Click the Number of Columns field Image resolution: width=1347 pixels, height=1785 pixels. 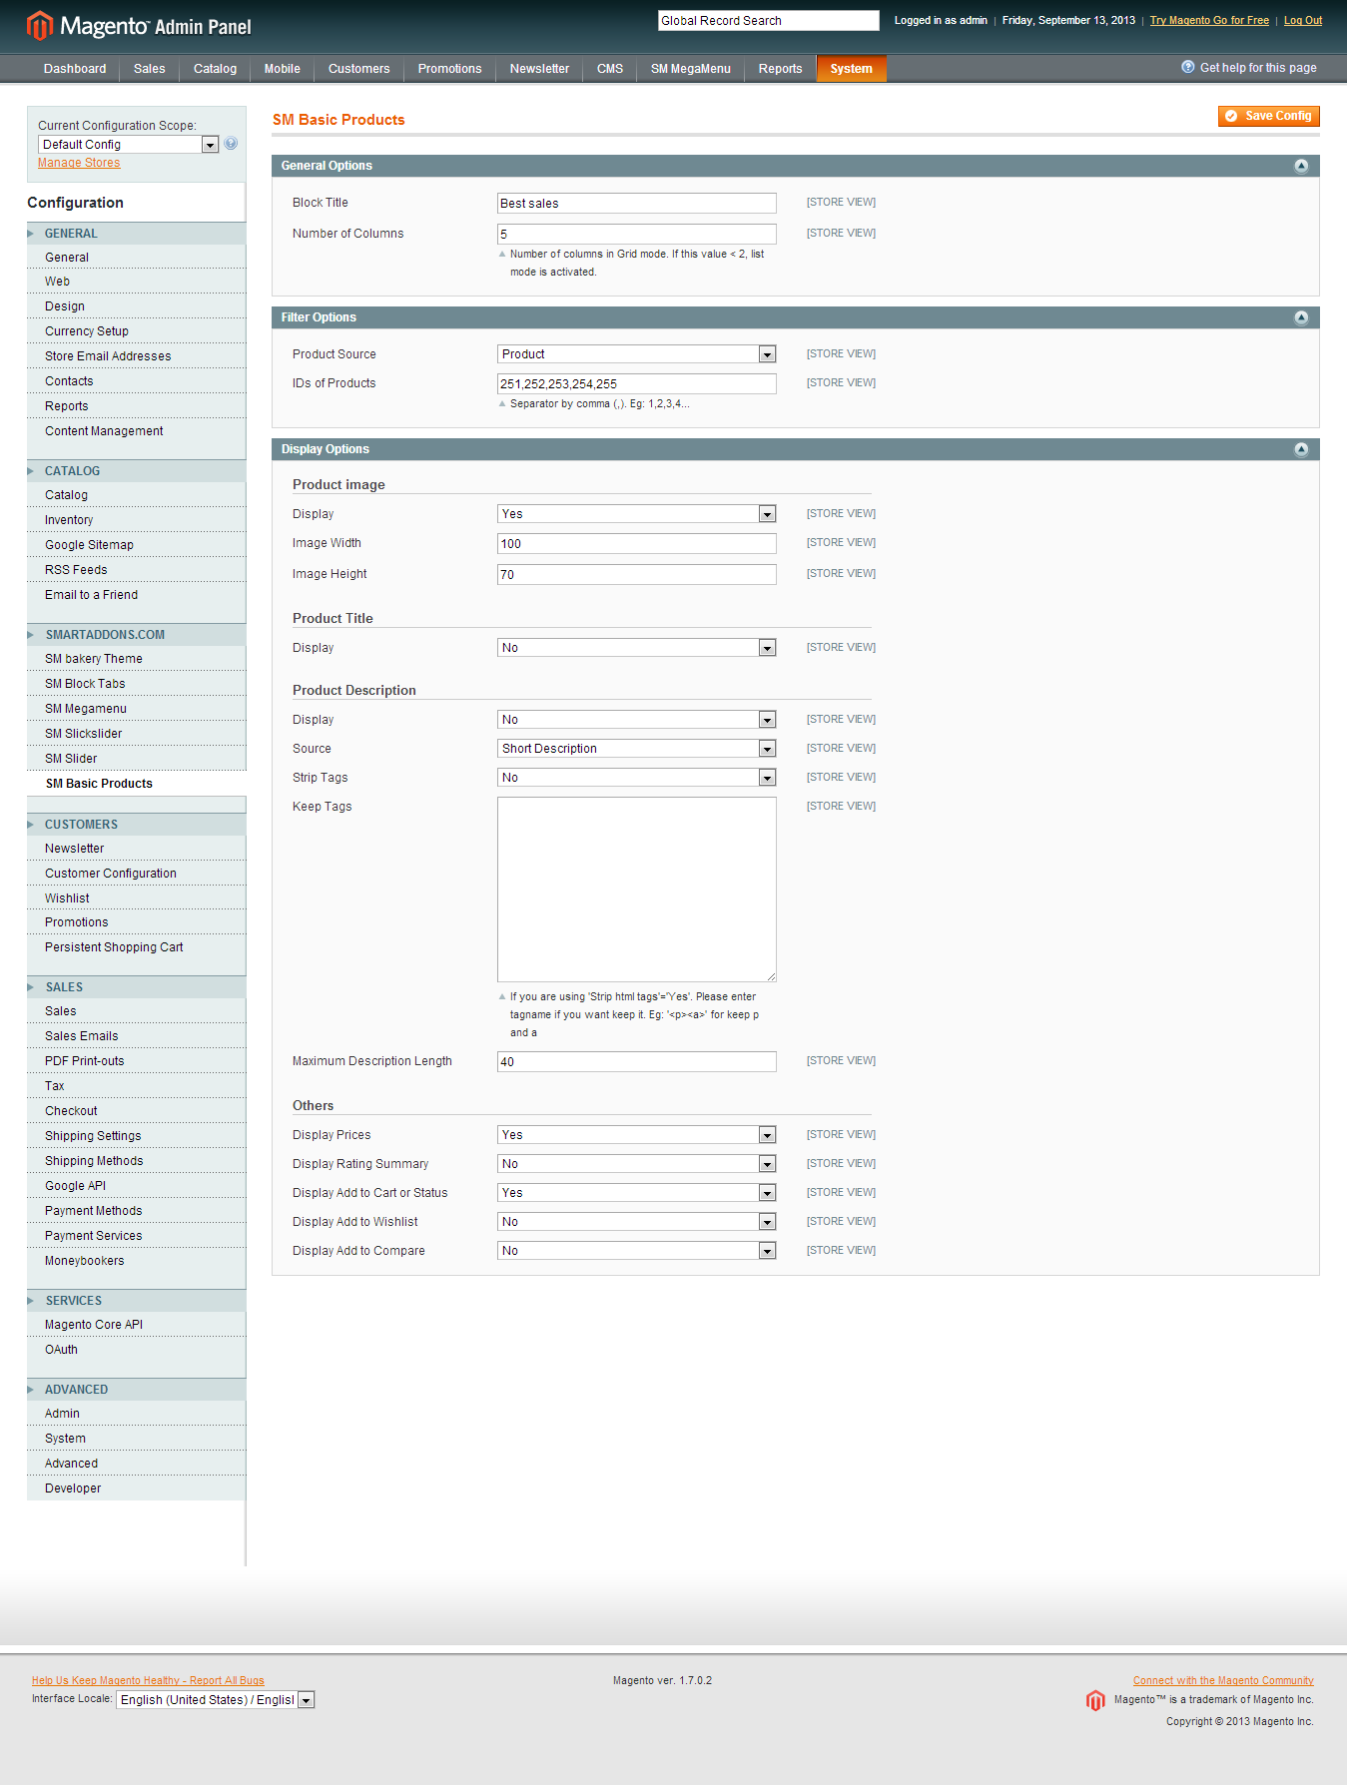[x=637, y=235]
